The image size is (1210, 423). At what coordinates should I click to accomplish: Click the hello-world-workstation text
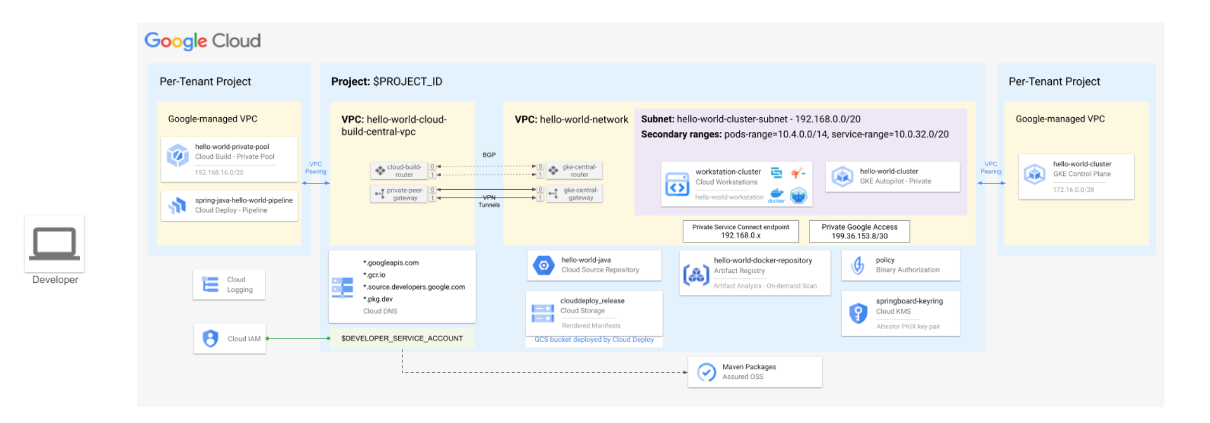729,197
